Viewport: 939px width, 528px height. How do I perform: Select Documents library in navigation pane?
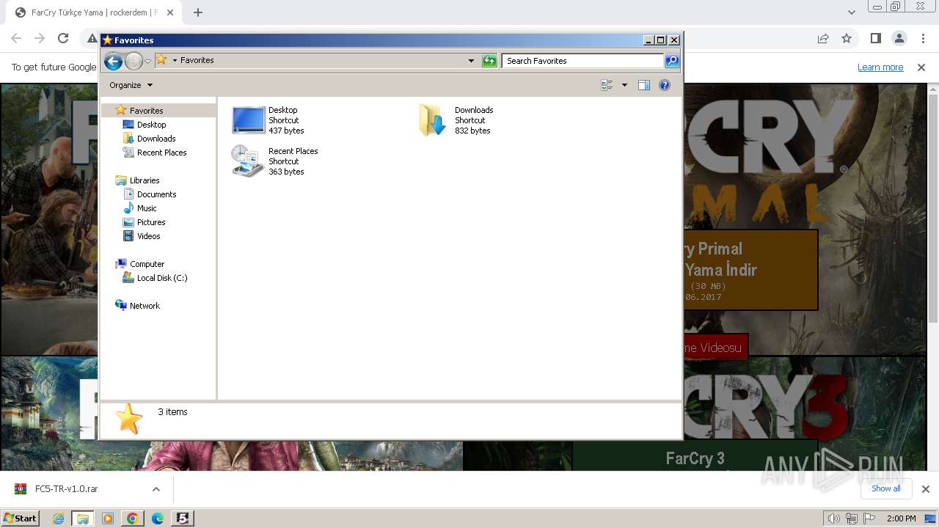click(156, 194)
